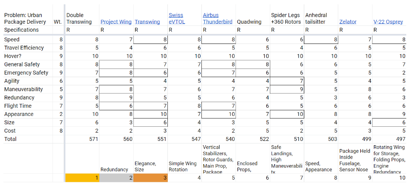Select the Problem: Urban Package Delivery cell

27,19
